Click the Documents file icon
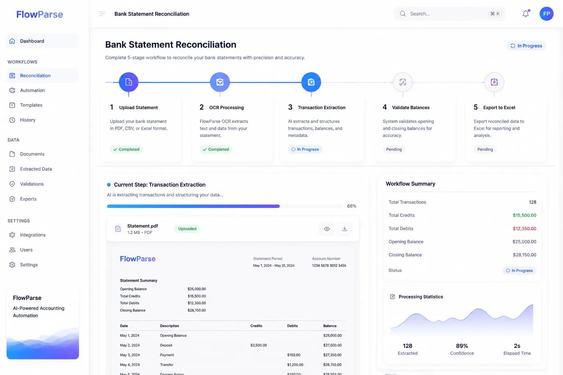Screen dimensions: 563x375 pyautogui.click(x=12, y=154)
